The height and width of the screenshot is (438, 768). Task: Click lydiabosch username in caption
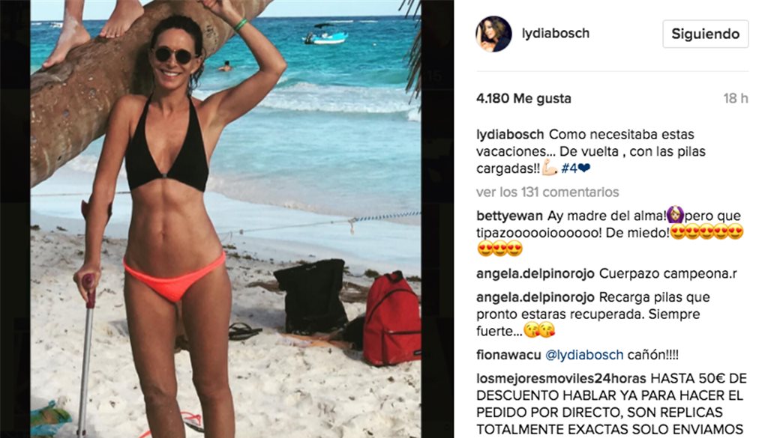pos(510,135)
